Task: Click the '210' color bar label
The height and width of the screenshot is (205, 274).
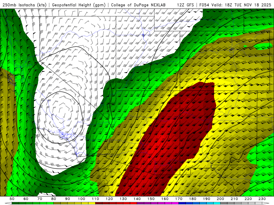Action: click(x=234, y=199)
